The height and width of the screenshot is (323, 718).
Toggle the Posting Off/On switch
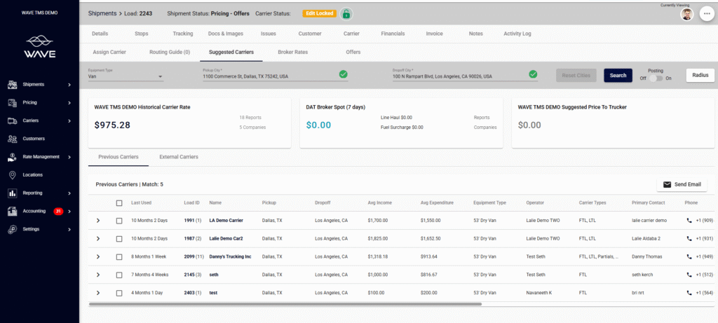(x=656, y=78)
